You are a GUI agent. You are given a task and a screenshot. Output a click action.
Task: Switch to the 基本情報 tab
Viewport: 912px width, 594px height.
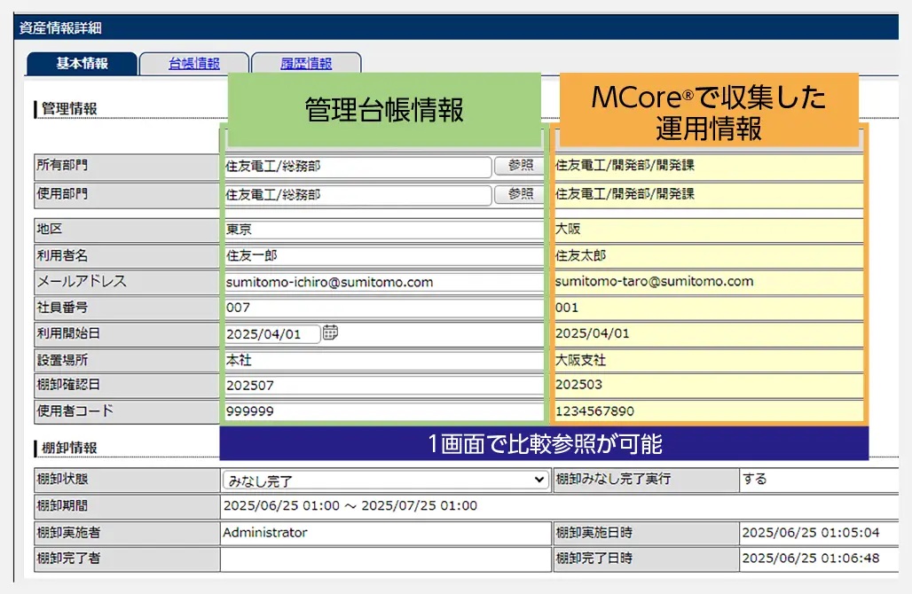[x=82, y=63]
